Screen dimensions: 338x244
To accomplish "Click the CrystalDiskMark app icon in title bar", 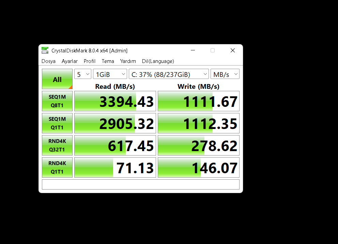I will pyautogui.click(x=45, y=50).
